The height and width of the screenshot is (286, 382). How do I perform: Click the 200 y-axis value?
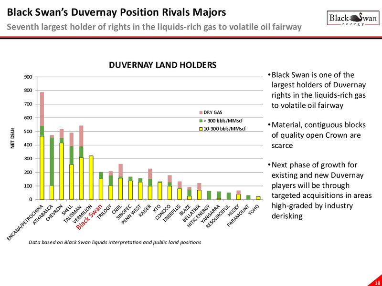point(28,173)
